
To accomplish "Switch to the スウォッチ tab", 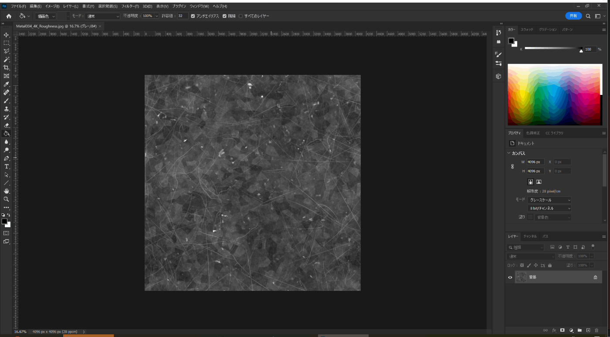I will [x=527, y=30].
